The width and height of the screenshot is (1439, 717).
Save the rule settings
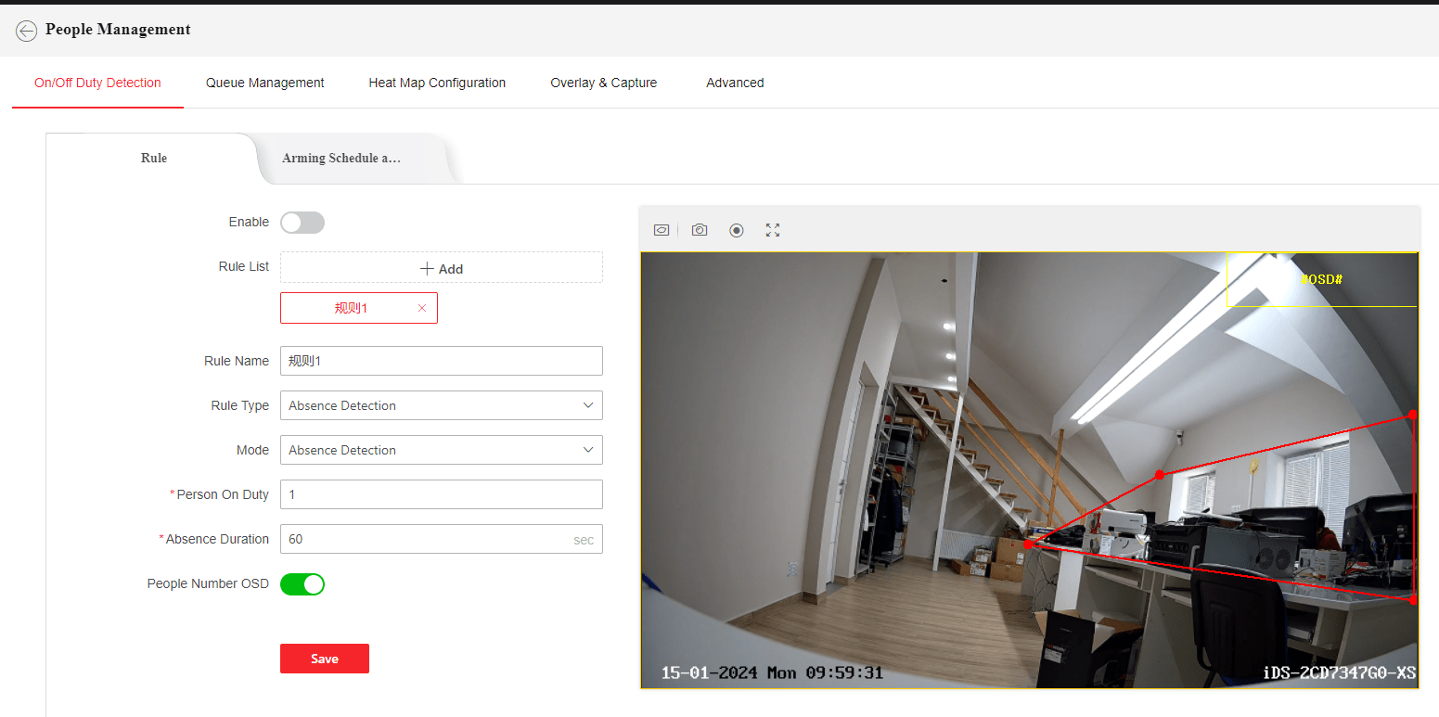click(325, 659)
